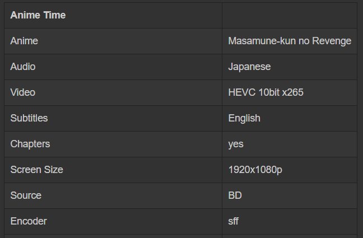Click the empty header cell beside Anime Time
The height and width of the screenshot is (238, 363).
(289, 15)
